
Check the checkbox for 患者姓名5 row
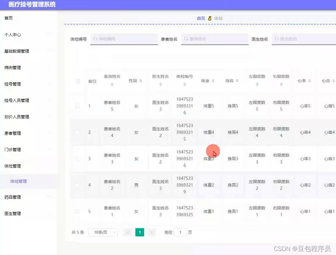tap(77, 106)
